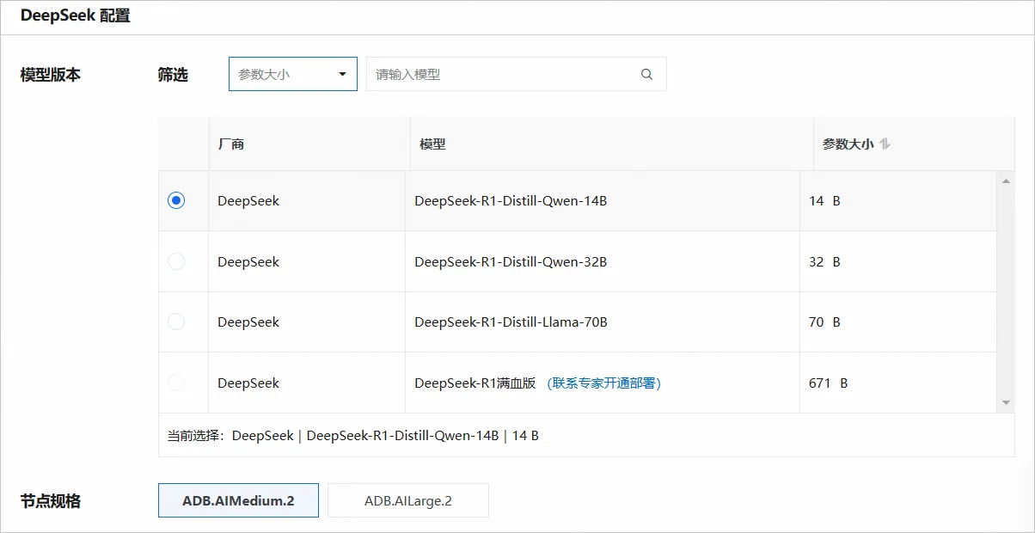Viewport: 1035px width, 533px height.
Task: Click the 参数大小 sort arrows icon
Action: (x=885, y=144)
